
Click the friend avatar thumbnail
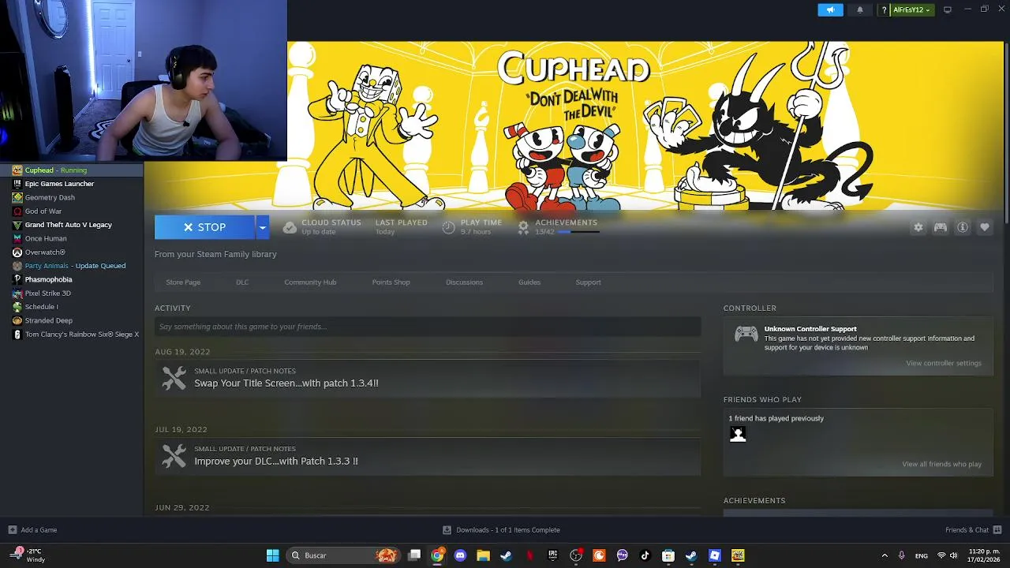pos(738,434)
